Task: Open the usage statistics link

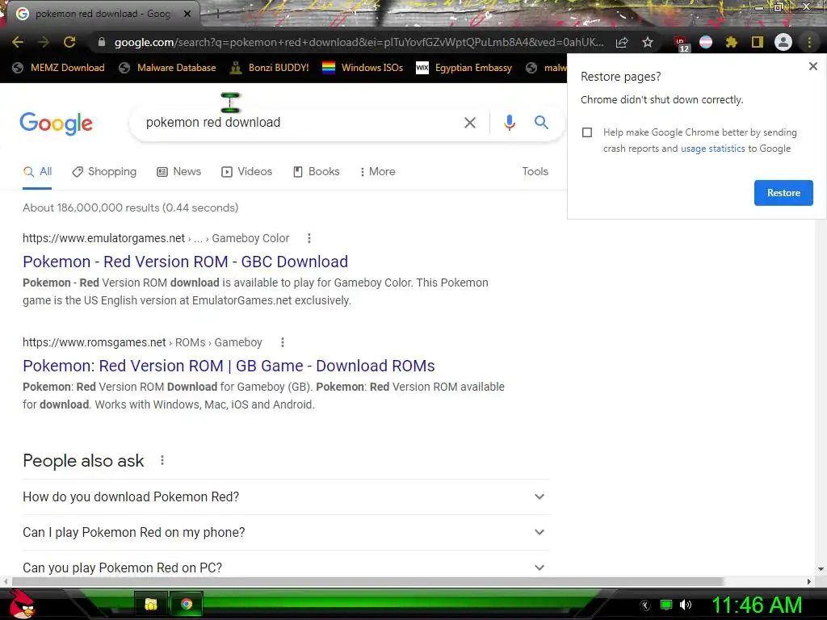Action: 712,149
